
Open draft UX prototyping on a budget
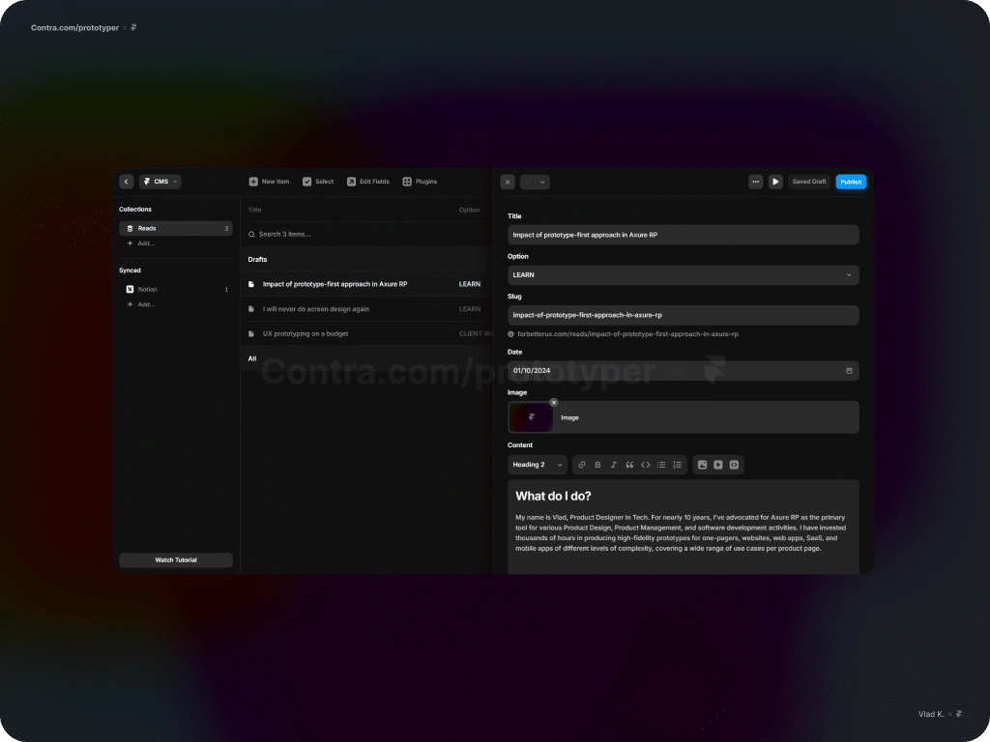(x=366, y=333)
